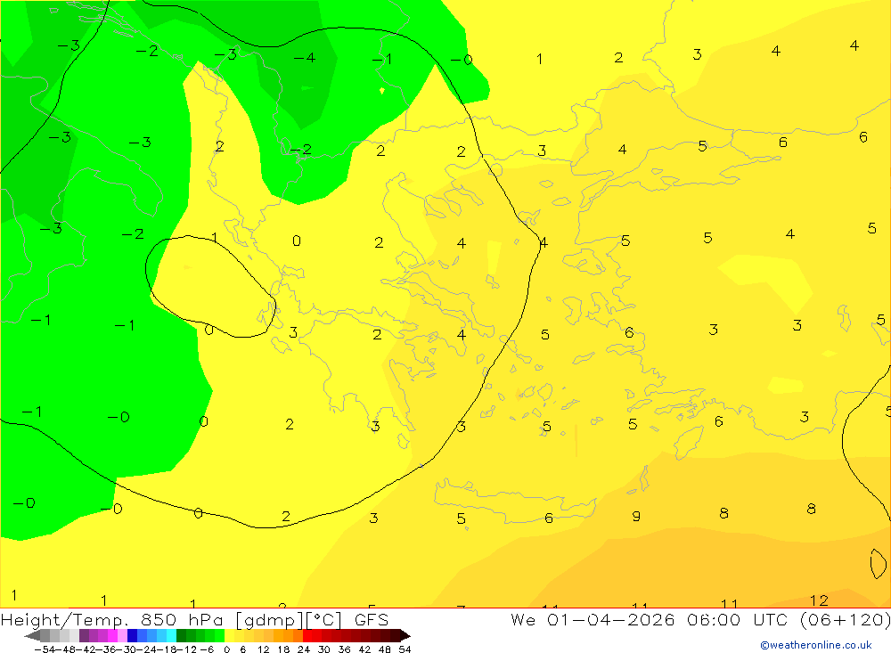Click the bright red legend swatch above 24
The height and width of the screenshot is (653, 891).
(x=307, y=635)
